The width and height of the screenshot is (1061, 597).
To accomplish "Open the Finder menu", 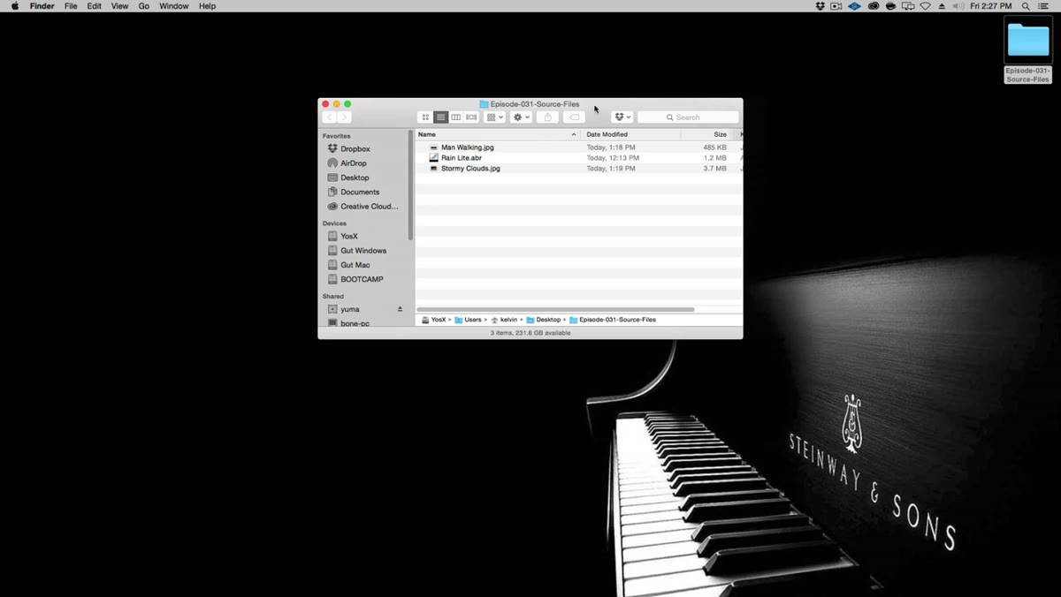I will tap(42, 6).
